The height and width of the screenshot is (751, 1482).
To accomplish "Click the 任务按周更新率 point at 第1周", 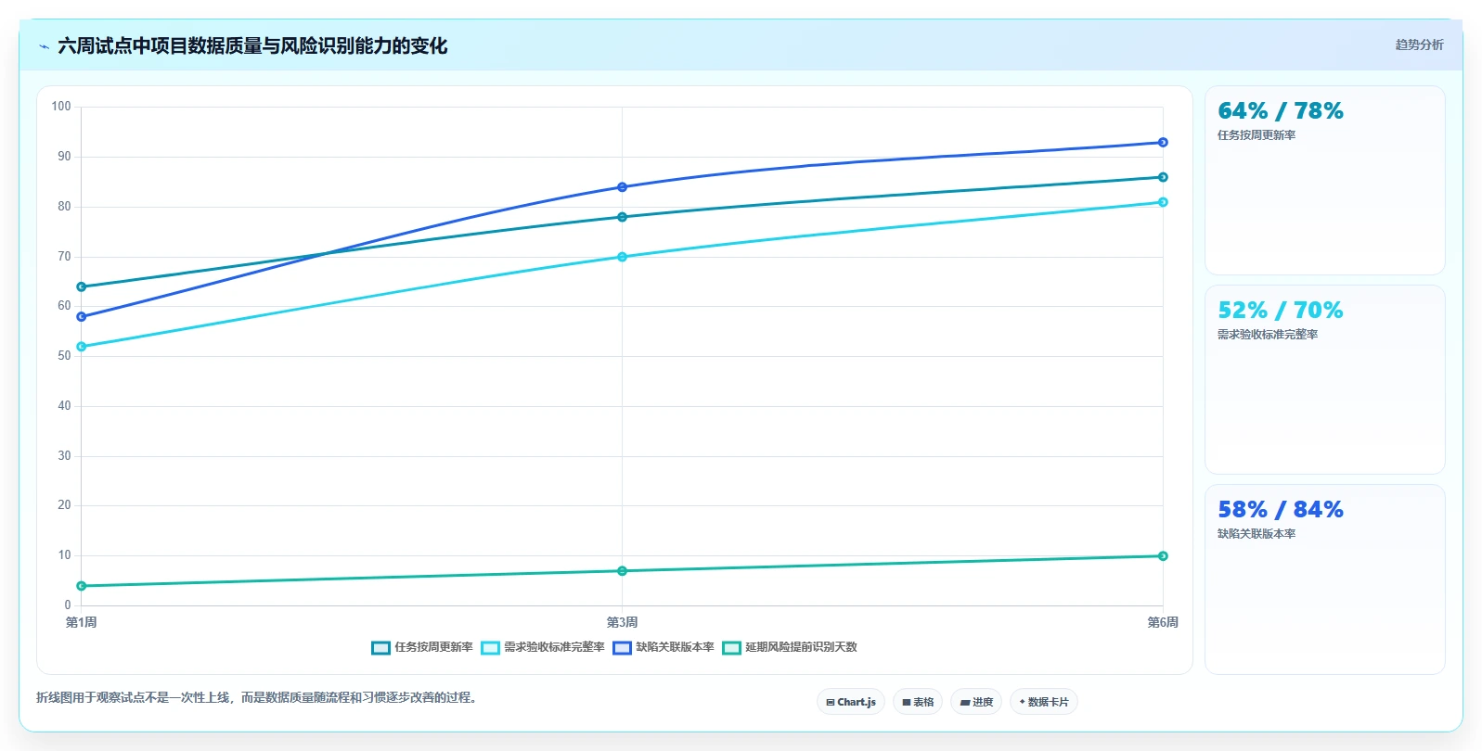I will point(82,286).
